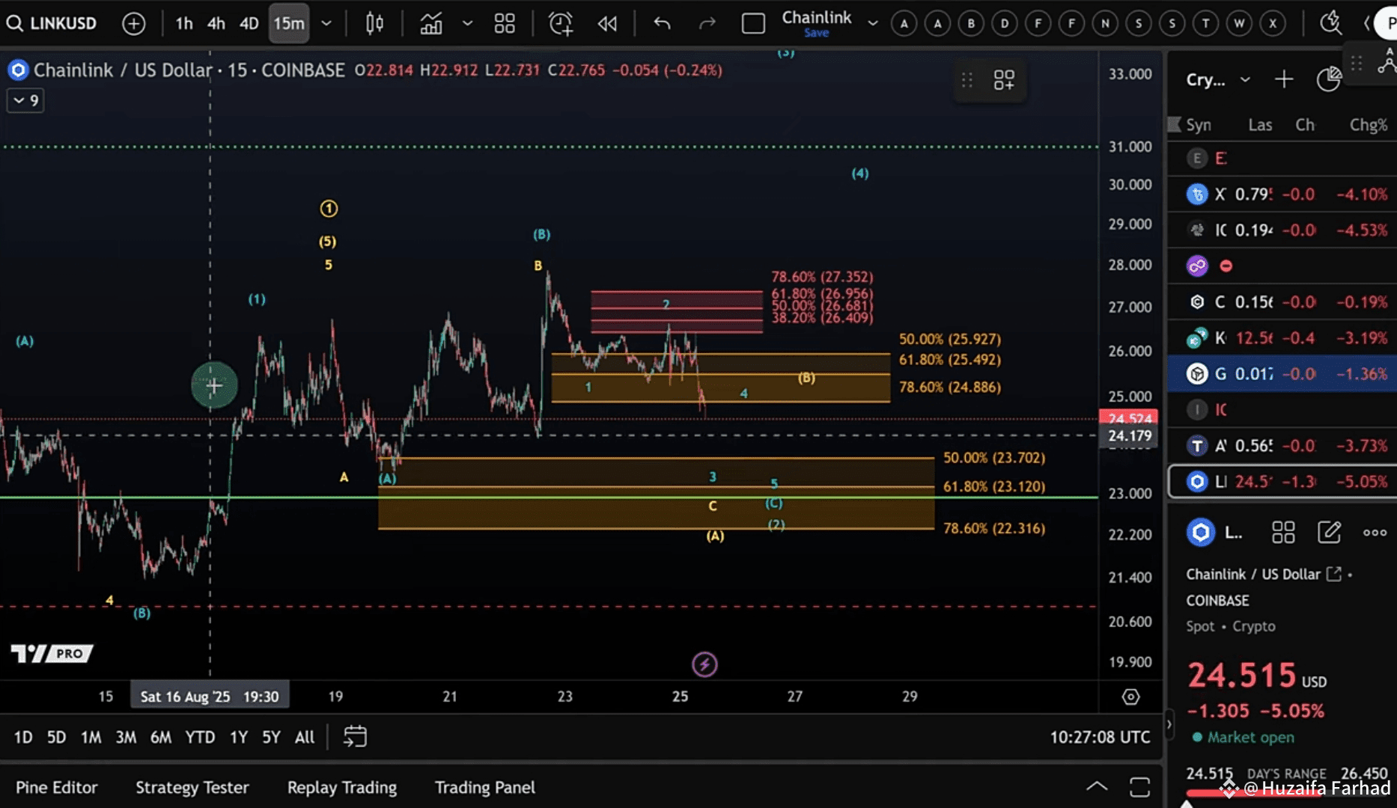Set the chart range to 5Y
The image size is (1397, 808).
(271, 737)
